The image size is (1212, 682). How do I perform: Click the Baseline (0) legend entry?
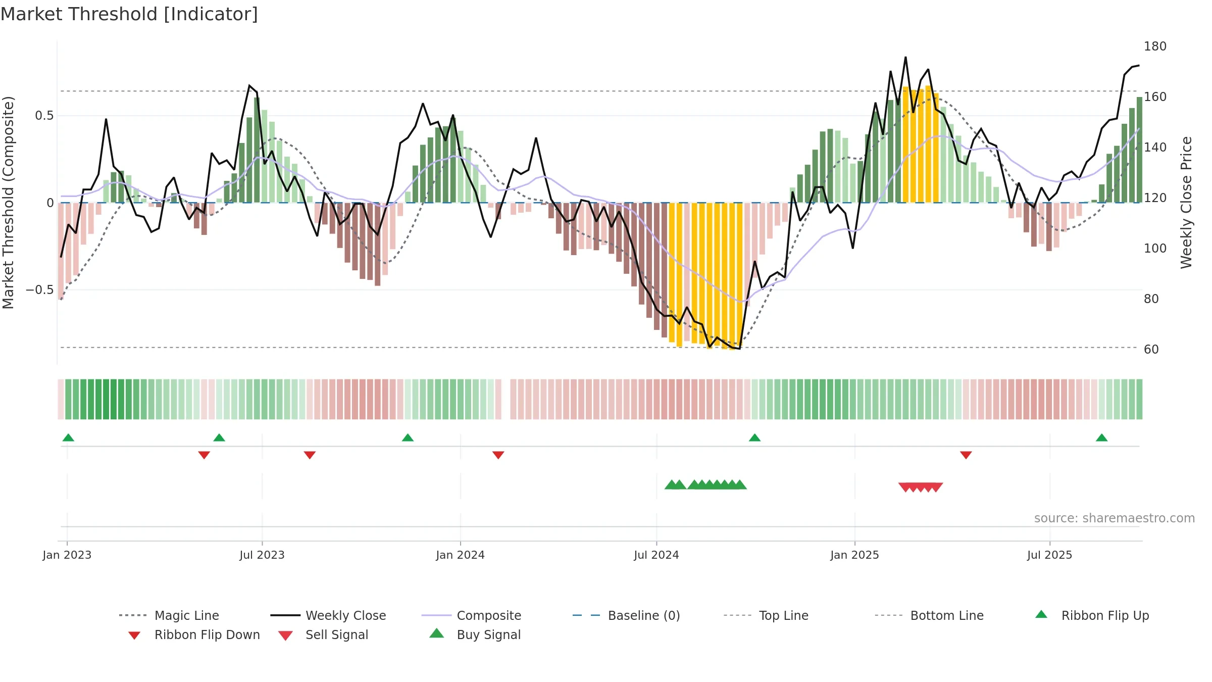tap(626, 615)
